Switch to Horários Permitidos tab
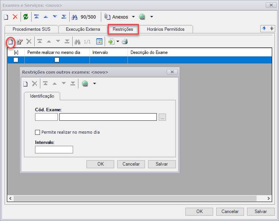Screen dimensions: 279x221 (166, 29)
